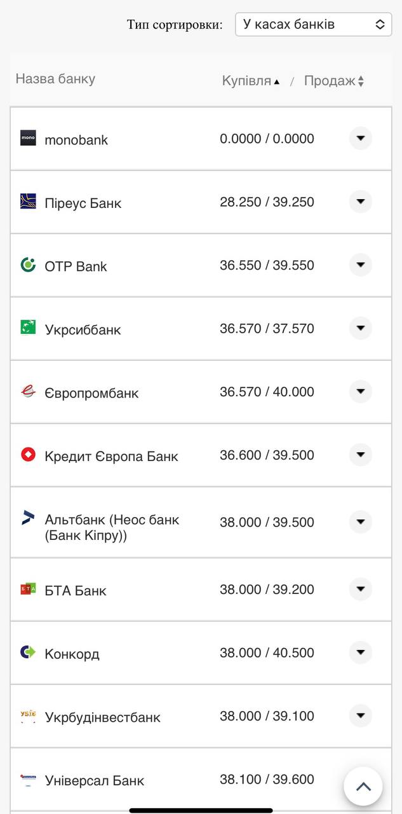
Task: Open the Універсал Банк entry
Action: pyautogui.click(x=93, y=779)
